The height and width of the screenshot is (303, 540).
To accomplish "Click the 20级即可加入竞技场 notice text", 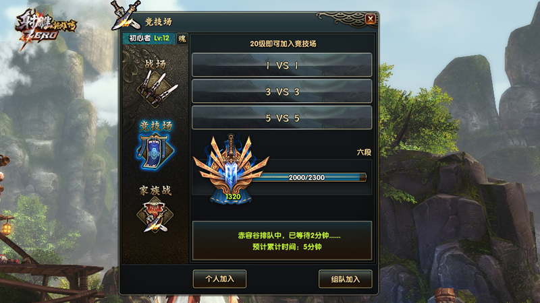I will coord(283,44).
